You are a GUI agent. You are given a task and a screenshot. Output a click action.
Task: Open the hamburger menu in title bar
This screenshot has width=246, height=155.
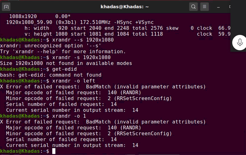pos(204,7)
